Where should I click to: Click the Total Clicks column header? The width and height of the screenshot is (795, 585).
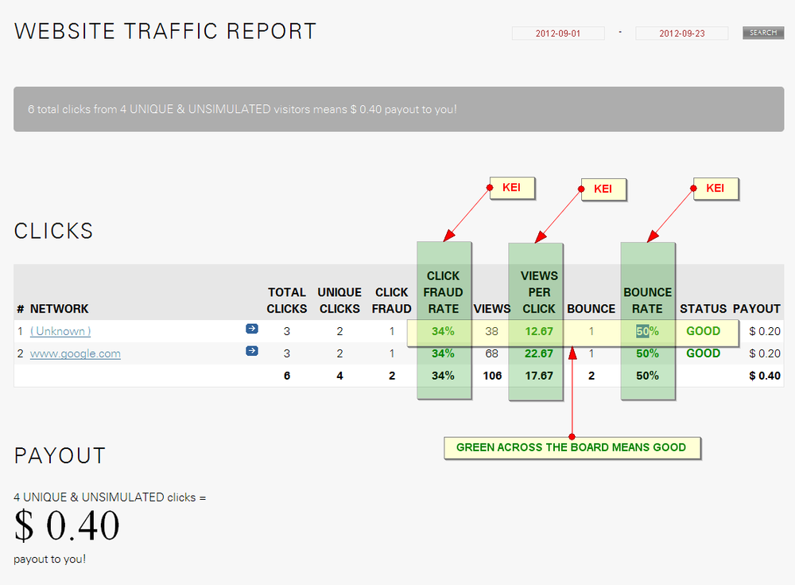(x=287, y=300)
